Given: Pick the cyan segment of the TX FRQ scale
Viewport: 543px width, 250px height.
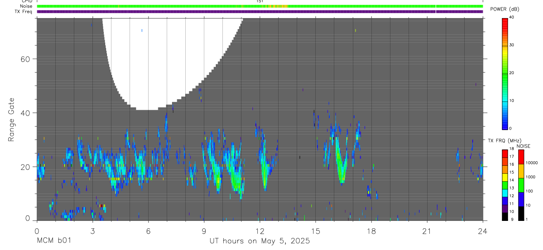Looking at the screenshot, I should pyautogui.click(x=505, y=193).
